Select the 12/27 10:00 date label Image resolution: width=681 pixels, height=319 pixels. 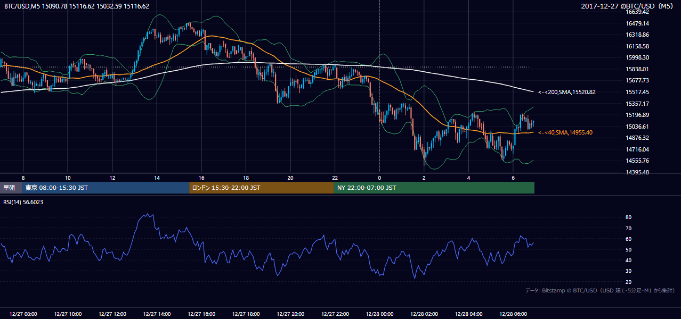coord(68,314)
